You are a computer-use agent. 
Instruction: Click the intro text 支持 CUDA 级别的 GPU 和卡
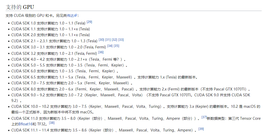[x=29, y=16]
